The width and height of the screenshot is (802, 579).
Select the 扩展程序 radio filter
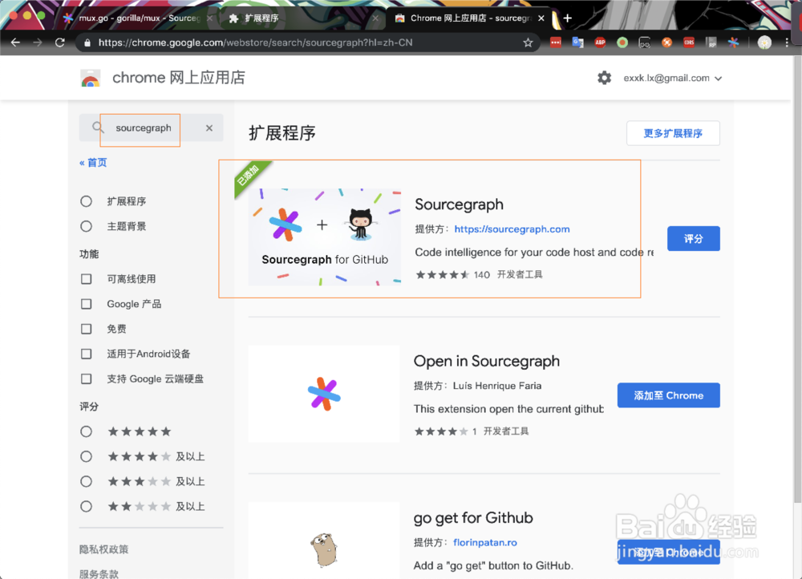click(x=86, y=201)
